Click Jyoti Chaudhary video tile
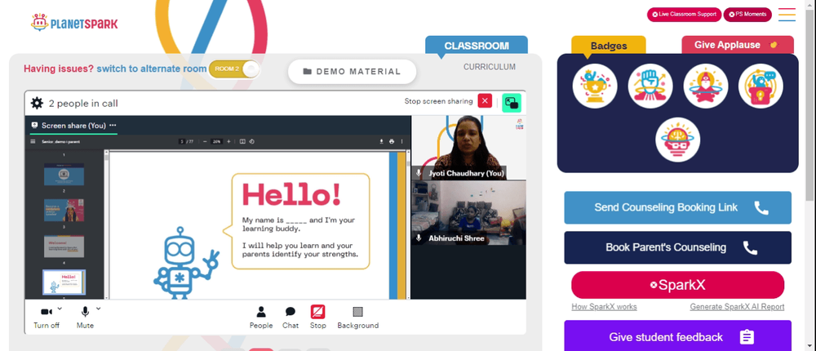Image resolution: width=816 pixels, height=351 pixels. 469,148
